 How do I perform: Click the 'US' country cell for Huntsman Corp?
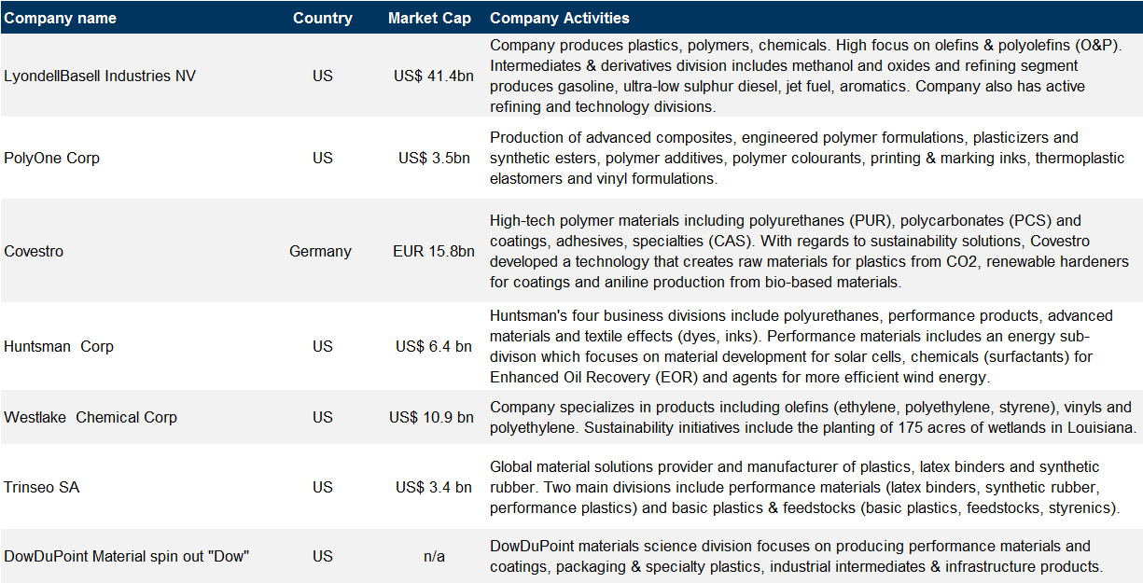pyautogui.click(x=323, y=346)
